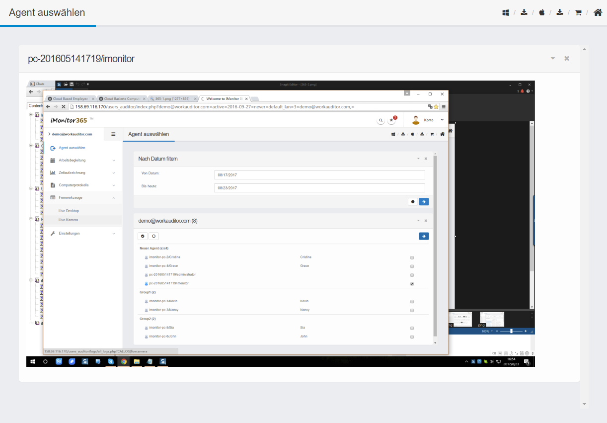This screenshot has width=607, height=423.
Task: Click the search magnifier icon beside the iMonitor365 notifications
Action: 380,120
